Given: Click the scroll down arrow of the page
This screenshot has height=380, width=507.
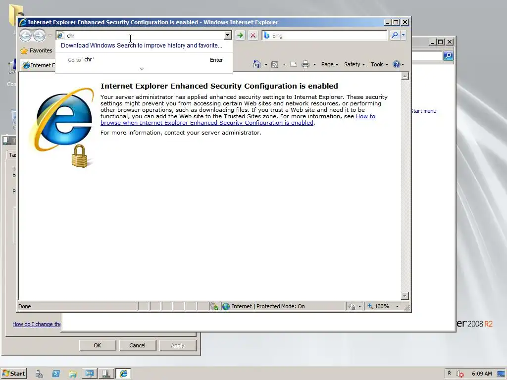Looking at the screenshot, I should click(405, 296).
